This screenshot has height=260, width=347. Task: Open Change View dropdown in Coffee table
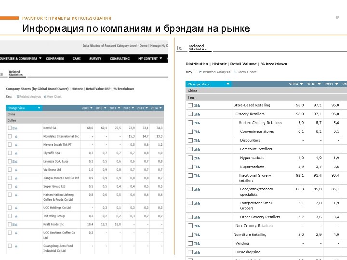coord(24,108)
